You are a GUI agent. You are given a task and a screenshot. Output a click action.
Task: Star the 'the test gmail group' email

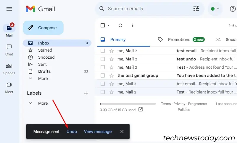(x=112, y=75)
